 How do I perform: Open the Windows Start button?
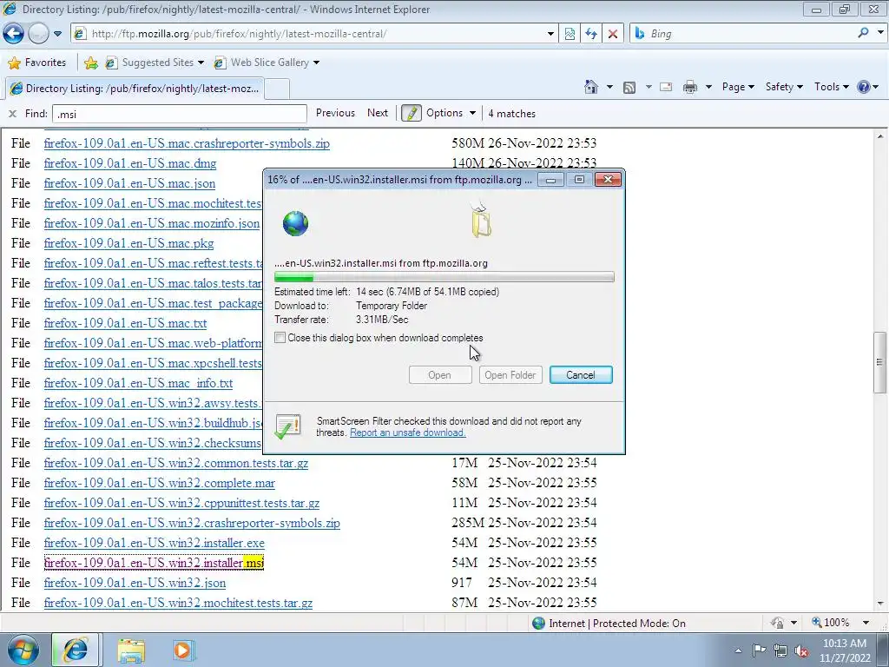click(23, 650)
